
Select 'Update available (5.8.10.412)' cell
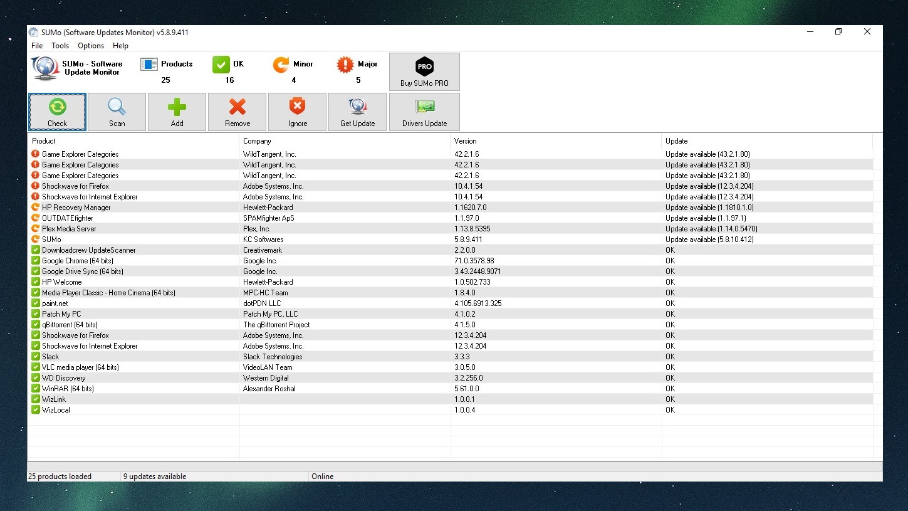pos(709,240)
